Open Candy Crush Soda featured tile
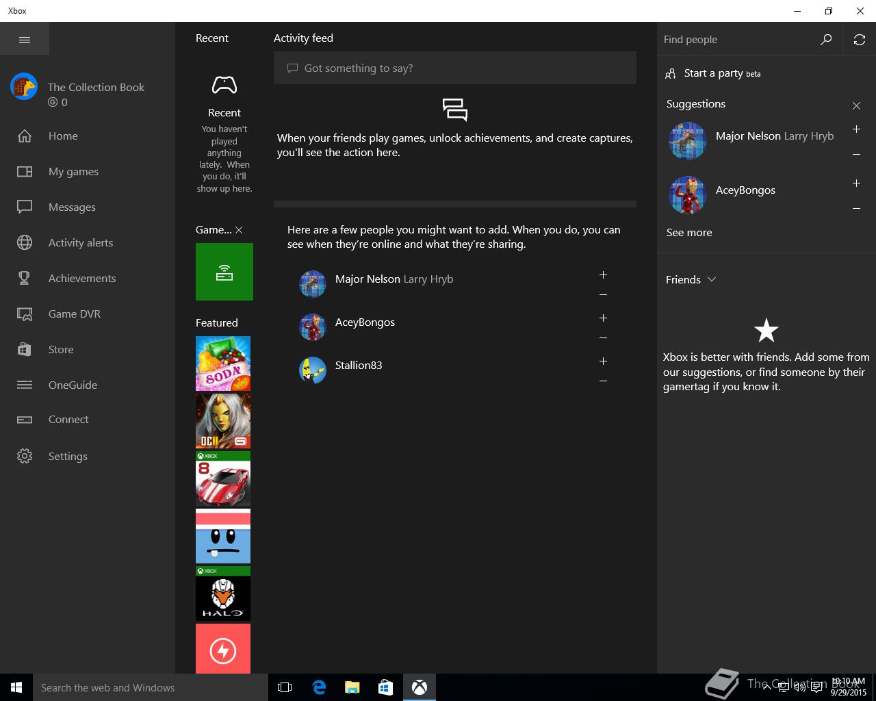 223,364
